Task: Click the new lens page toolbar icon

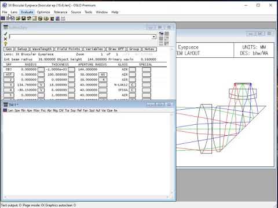Action: click(13, 18)
